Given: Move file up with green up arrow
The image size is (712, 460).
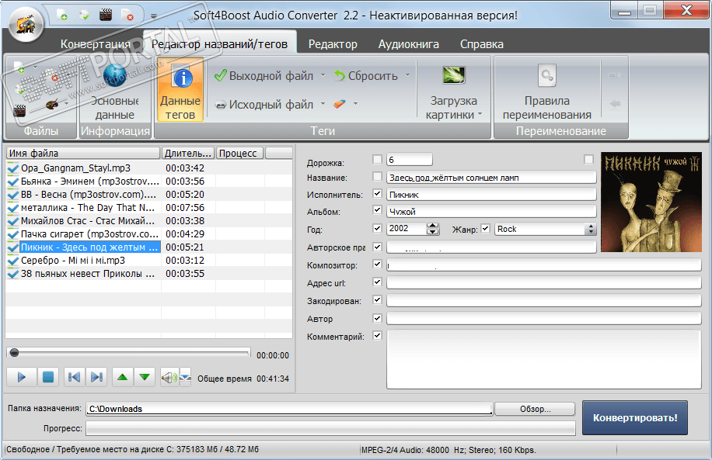Looking at the screenshot, I should [122, 377].
